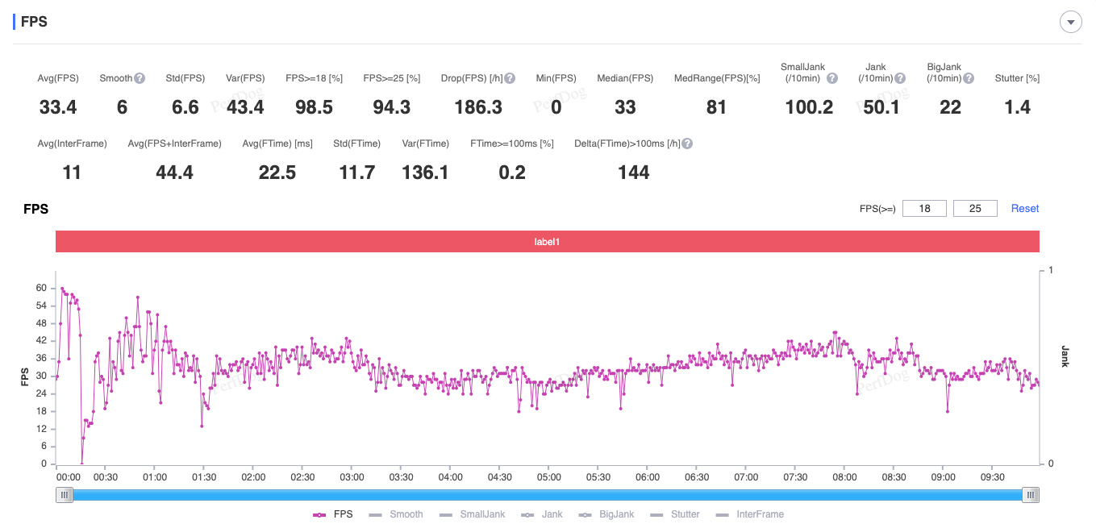Toggle the BigJank series in the legend

[606, 514]
